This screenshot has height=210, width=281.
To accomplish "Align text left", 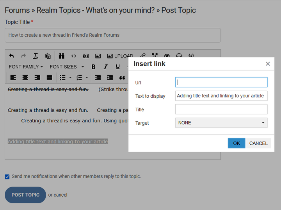I will tap(13, 77).
